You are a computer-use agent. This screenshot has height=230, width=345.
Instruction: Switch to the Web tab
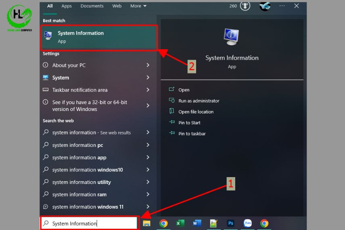117,6
